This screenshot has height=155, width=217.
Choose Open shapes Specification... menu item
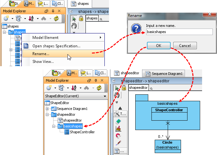(63, 46)
